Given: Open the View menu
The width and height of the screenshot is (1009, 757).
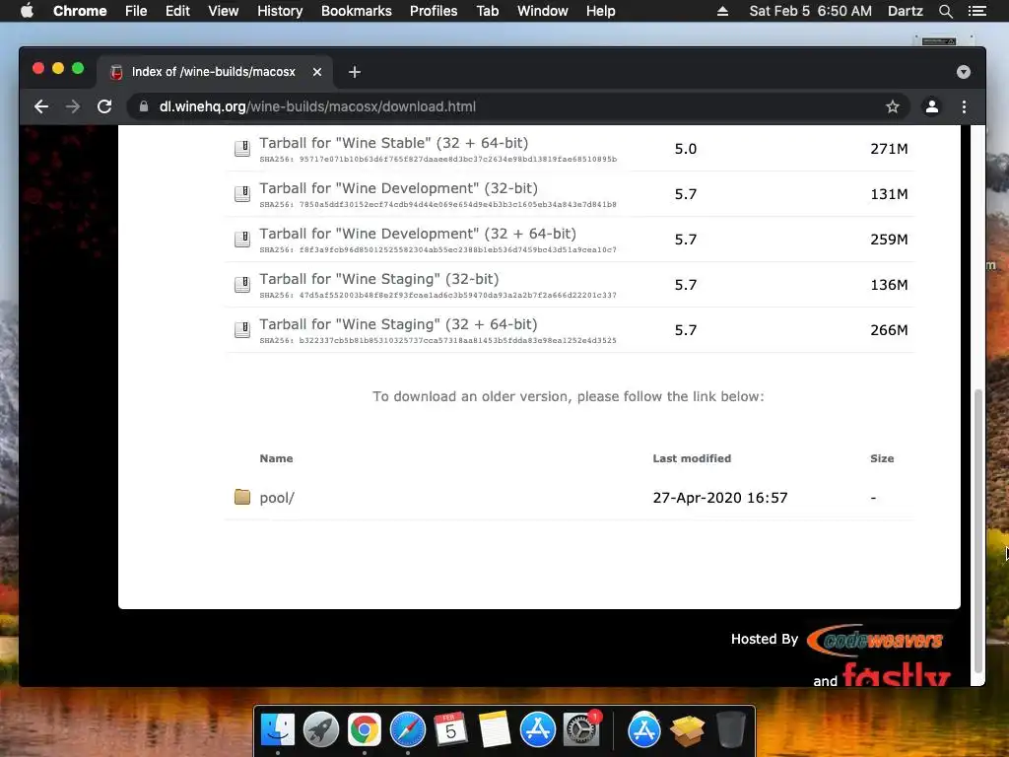Looking at the screenshot, I should (224, 11).
